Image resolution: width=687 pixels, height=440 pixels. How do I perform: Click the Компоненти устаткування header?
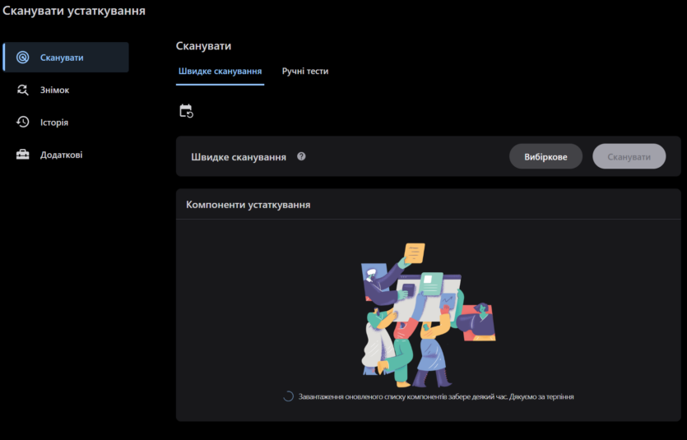(248, 205)
